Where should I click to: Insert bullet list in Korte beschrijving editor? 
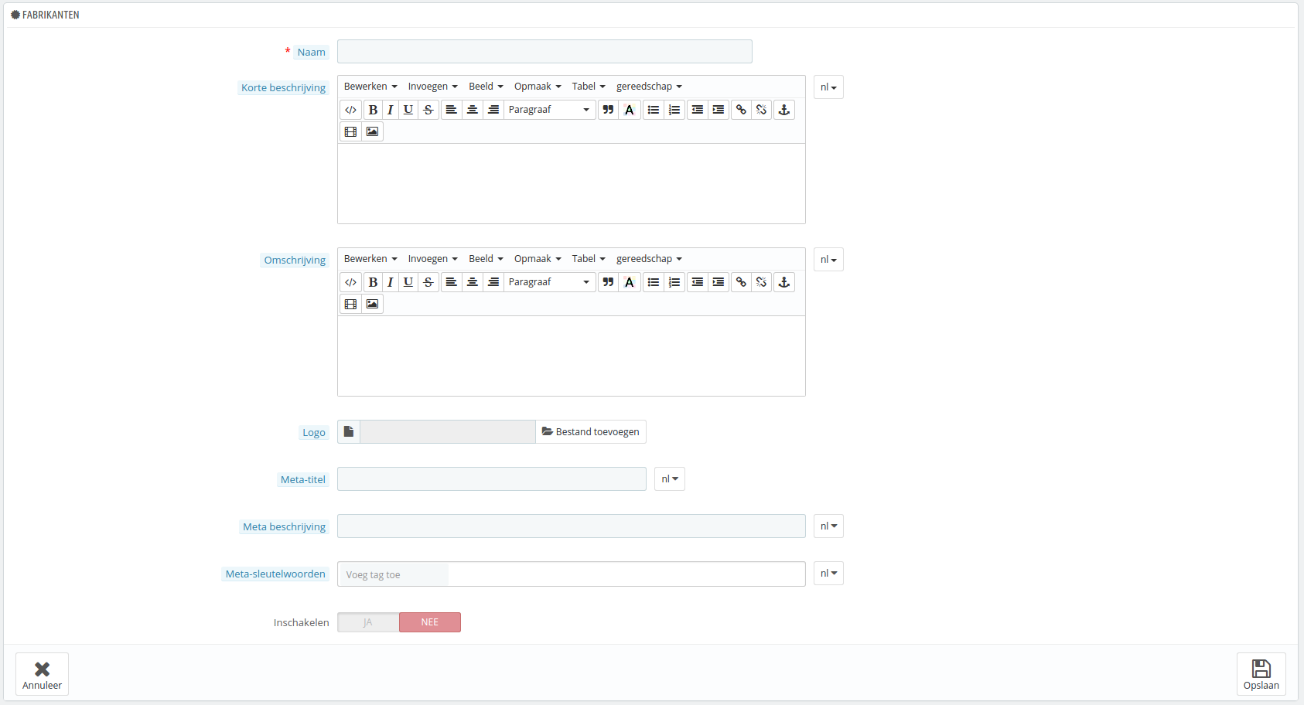pos(654,110)
